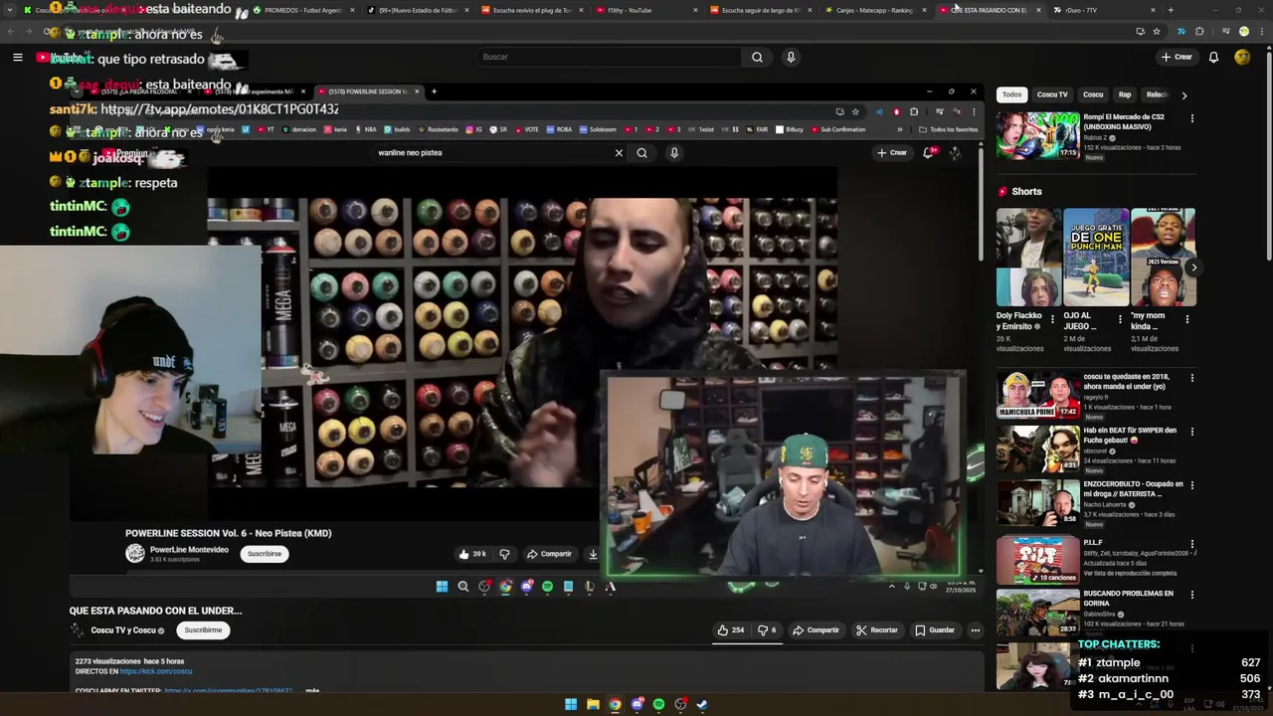Open the Doly Flackko y Emirsito short

pos(1028,257)
